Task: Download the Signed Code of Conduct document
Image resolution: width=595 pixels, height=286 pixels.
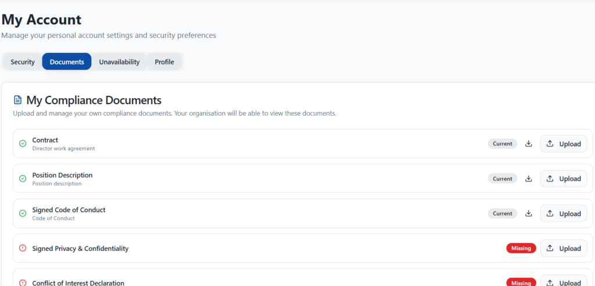Action: [529, 213]
